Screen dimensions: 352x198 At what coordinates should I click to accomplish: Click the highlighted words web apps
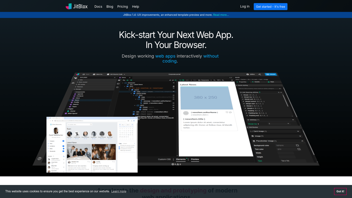pos(165,56)
